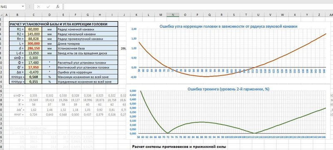The width and height of the screenshot is (333, 150).
Task: Click the 'Установочная база' description cell
Action: pos(87,48)
